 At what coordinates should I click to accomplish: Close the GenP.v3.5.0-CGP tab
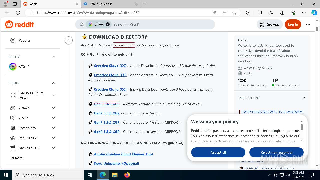point(136,4)
